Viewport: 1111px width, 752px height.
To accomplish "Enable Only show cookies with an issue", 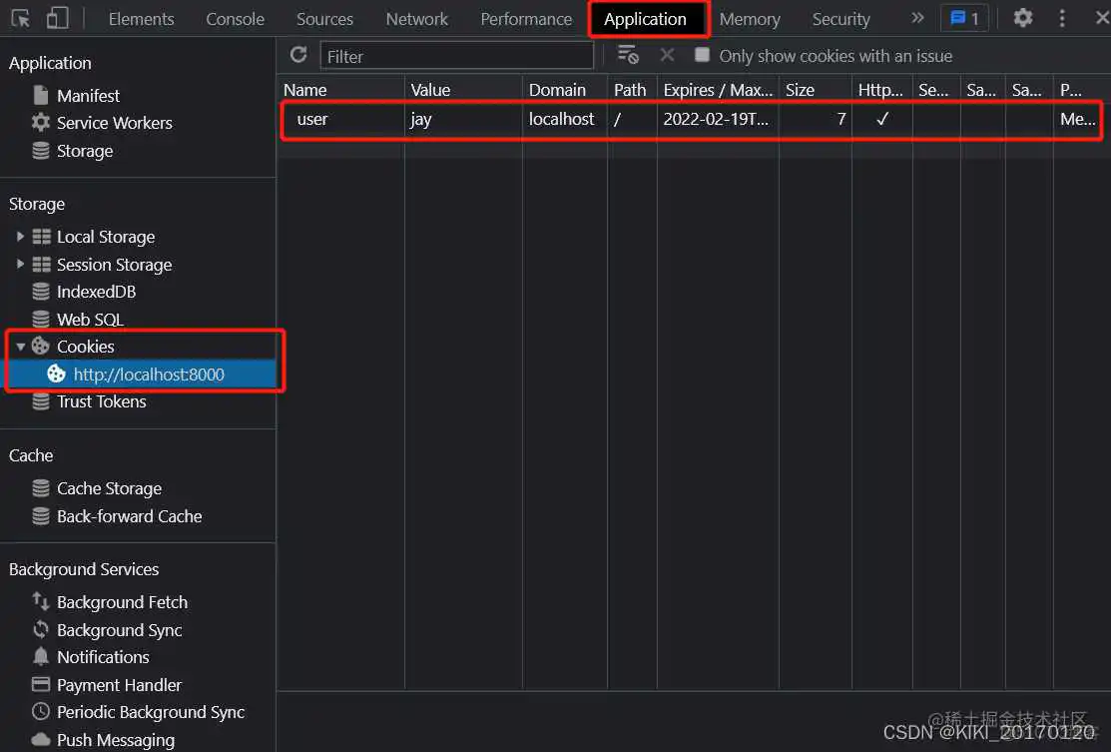I will (x=702, y=55).
